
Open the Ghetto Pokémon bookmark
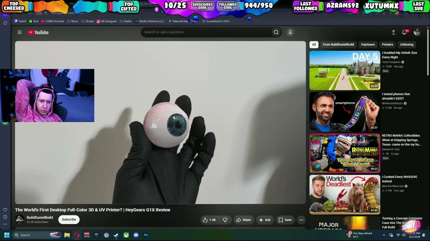[x=150, y=21]
